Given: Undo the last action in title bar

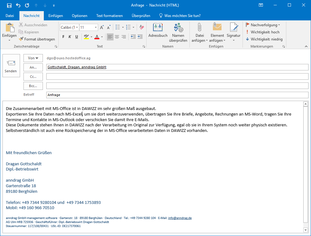Looking at the screenshot, I should click(18, 5).
